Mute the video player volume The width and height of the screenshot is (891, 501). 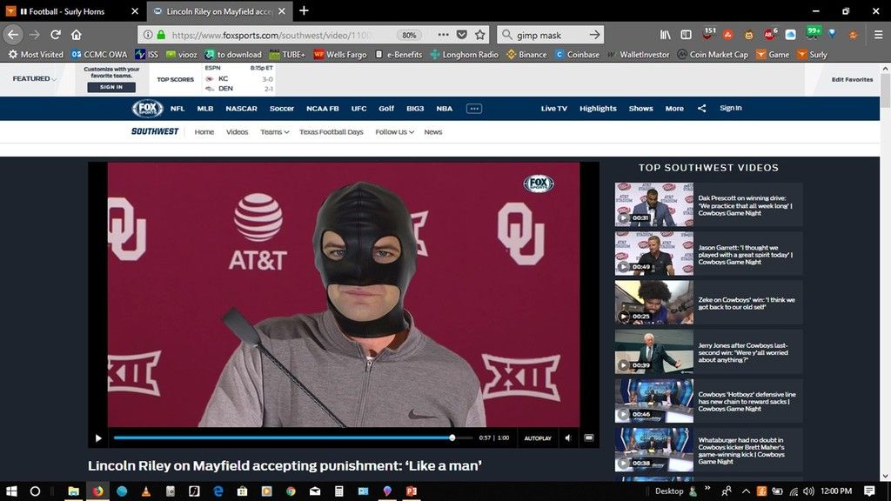pos(567,438)
